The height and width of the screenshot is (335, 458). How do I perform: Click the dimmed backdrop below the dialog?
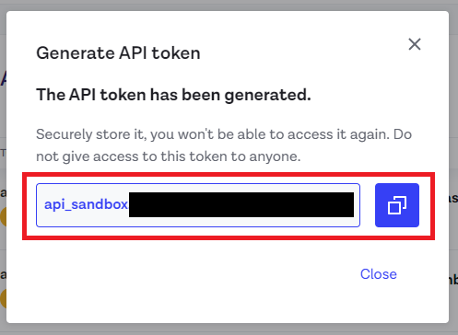tap(229, 329)
